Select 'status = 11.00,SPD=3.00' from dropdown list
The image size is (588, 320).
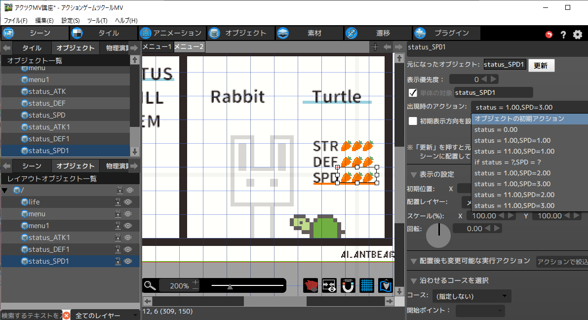pos(514,205)
